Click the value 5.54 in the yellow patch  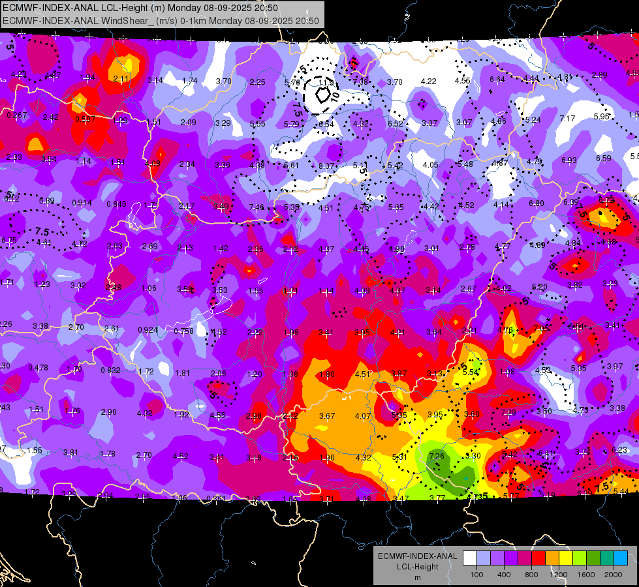[471, 372]
